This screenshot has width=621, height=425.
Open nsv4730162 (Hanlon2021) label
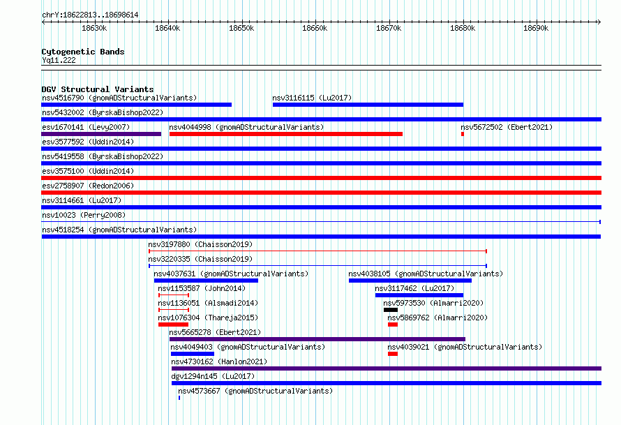tap(219, 361)
